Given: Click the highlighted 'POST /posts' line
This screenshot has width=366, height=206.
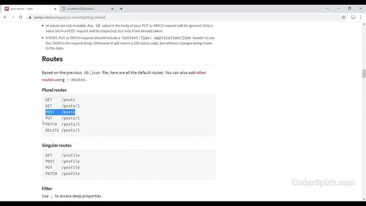Looking at the screenshot, I should 60,112.
